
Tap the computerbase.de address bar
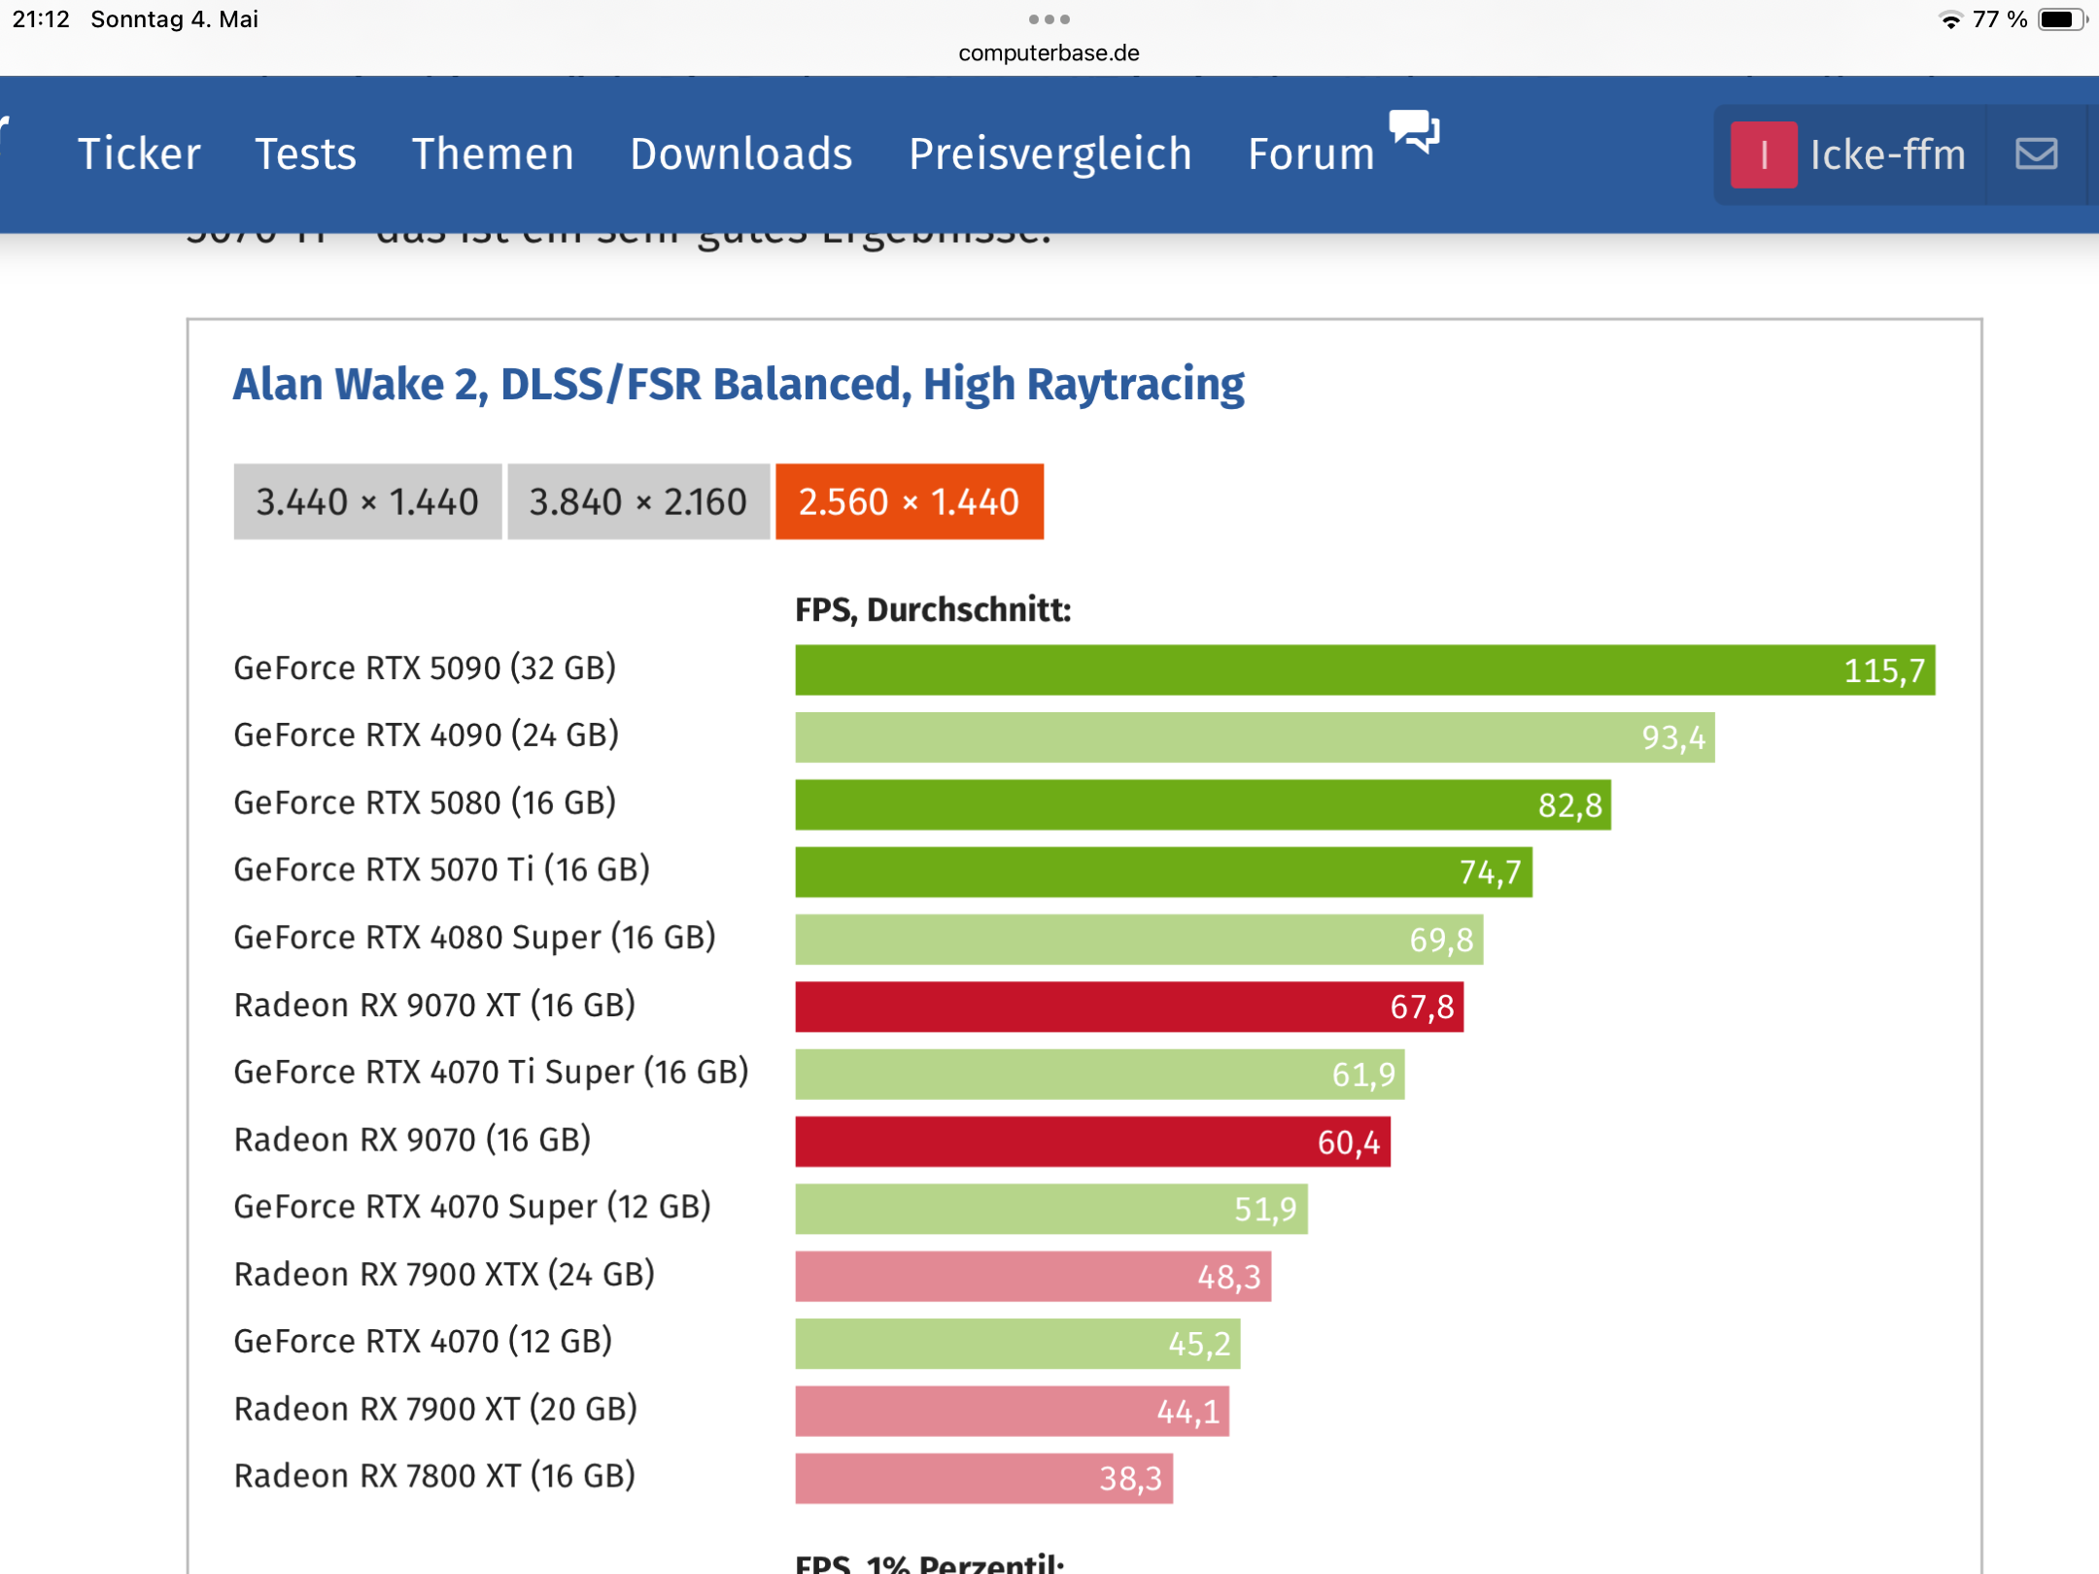point(1049,53)
